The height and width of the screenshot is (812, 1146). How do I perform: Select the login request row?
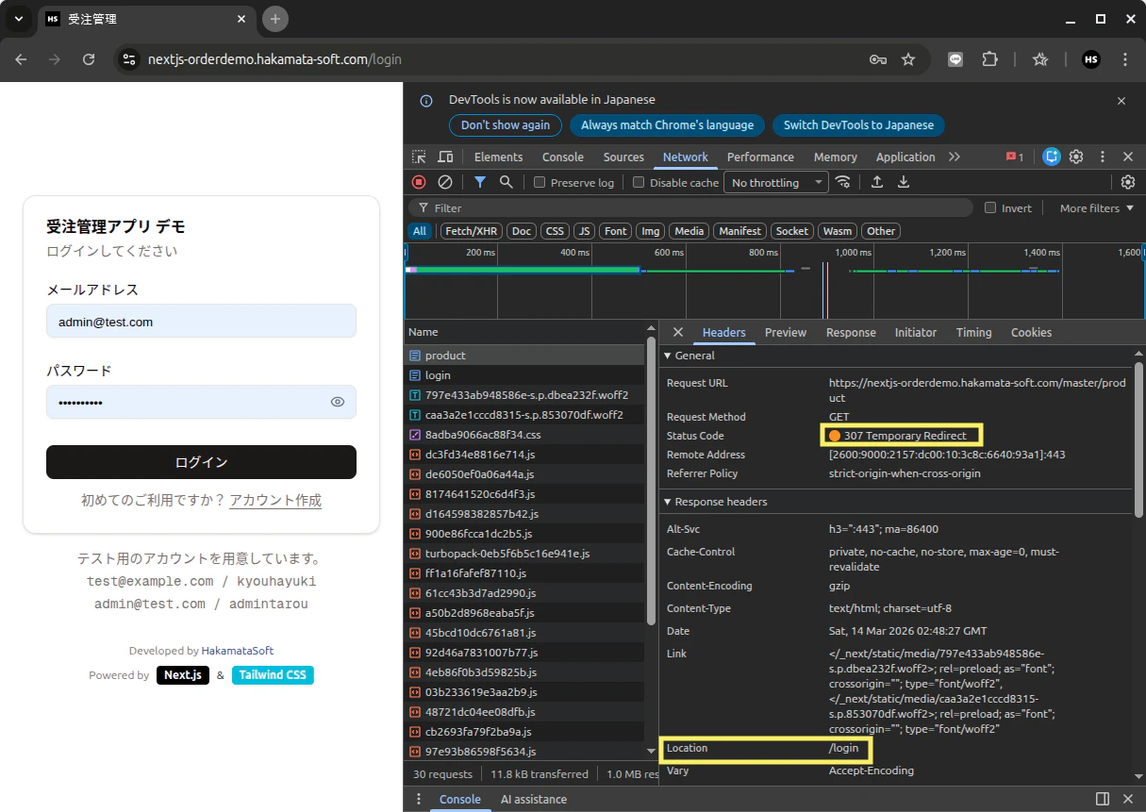[524, 375]
